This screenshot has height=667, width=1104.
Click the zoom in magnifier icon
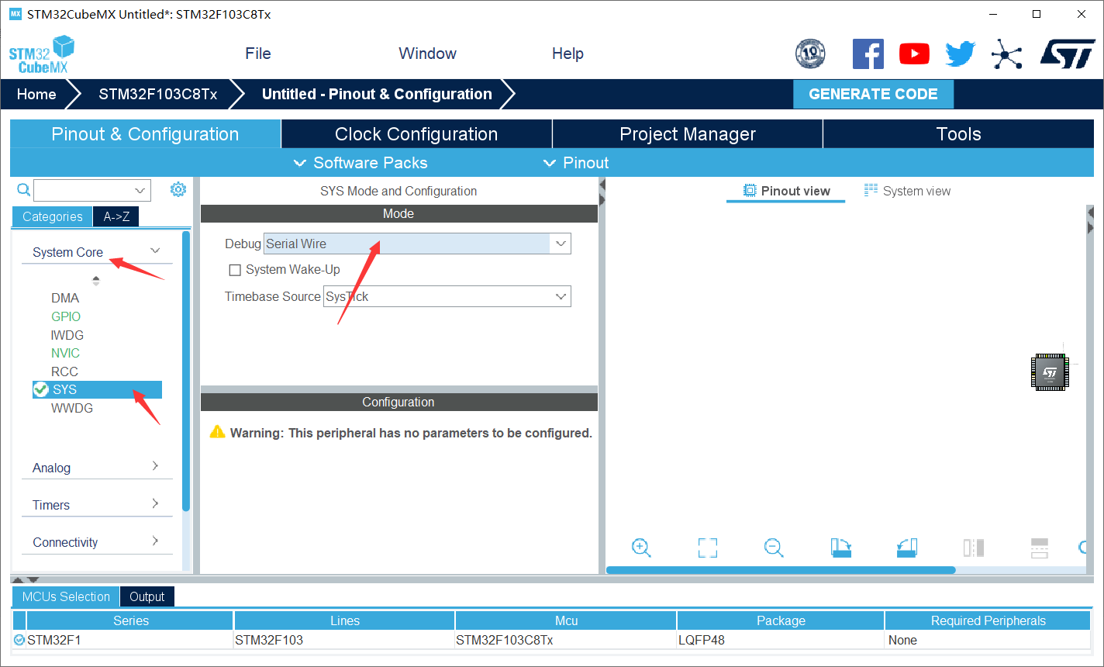[641, 548]
